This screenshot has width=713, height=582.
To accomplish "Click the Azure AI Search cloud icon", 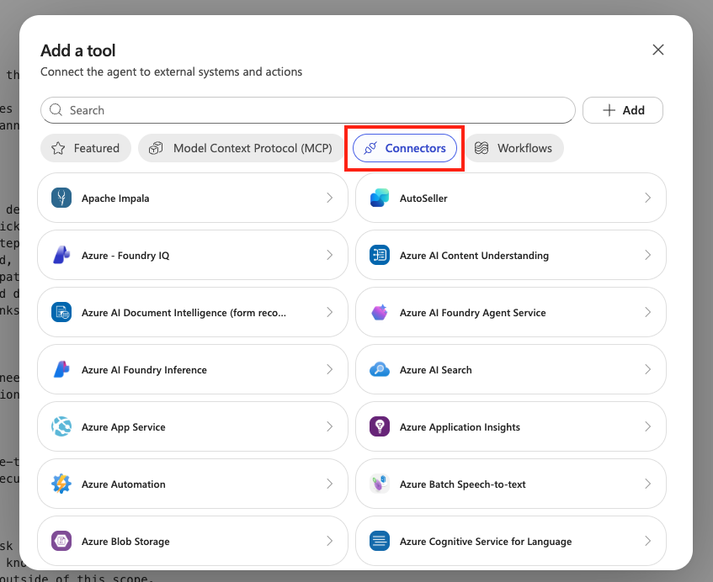I will point(380,370).
